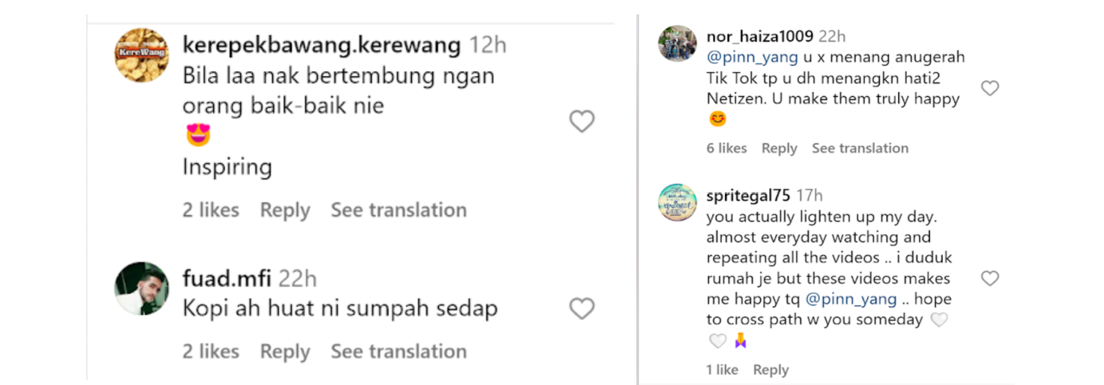This screenshot has height=385, width=1104.
Task: Reply to fuad.mfi's comment
Action: (x=285, y=351)
